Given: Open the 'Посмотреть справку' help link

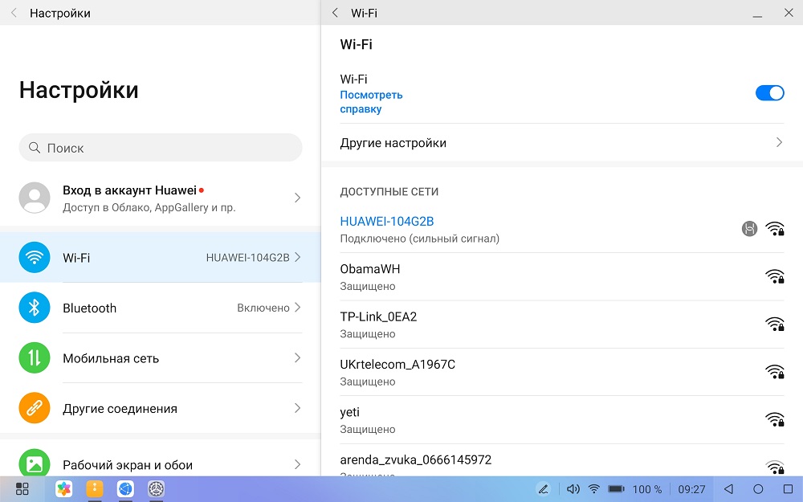Looking at the screenshot, I should click(371, 102).
